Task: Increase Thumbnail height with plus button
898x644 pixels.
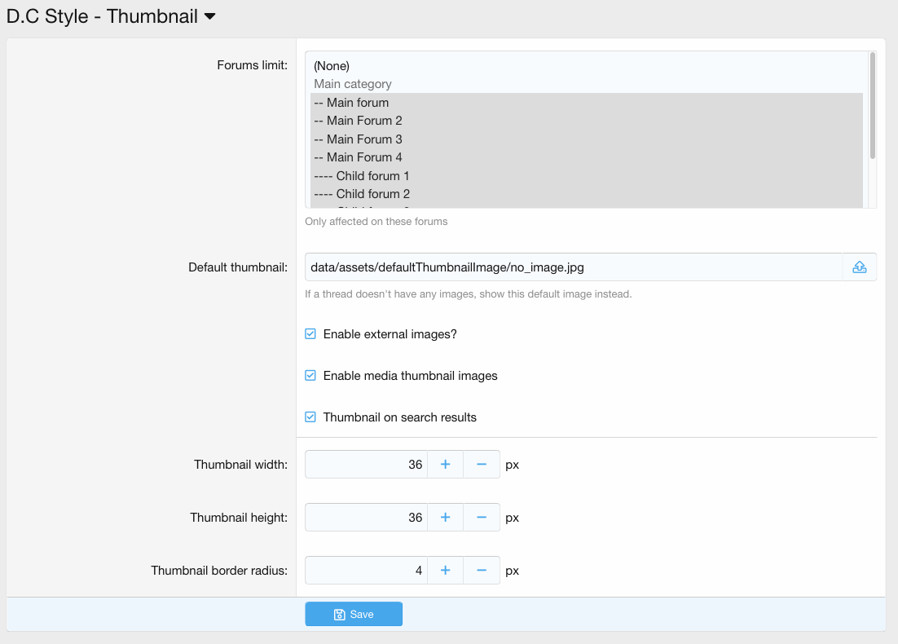Action: [x=445, y=518]
